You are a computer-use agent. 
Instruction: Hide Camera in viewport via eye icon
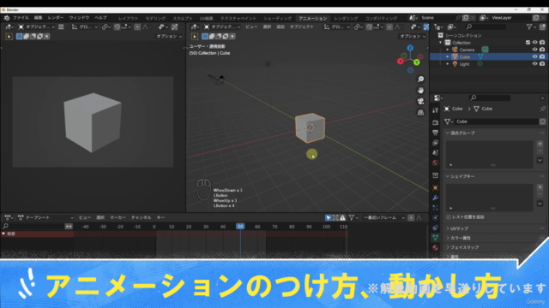point(534,50)
